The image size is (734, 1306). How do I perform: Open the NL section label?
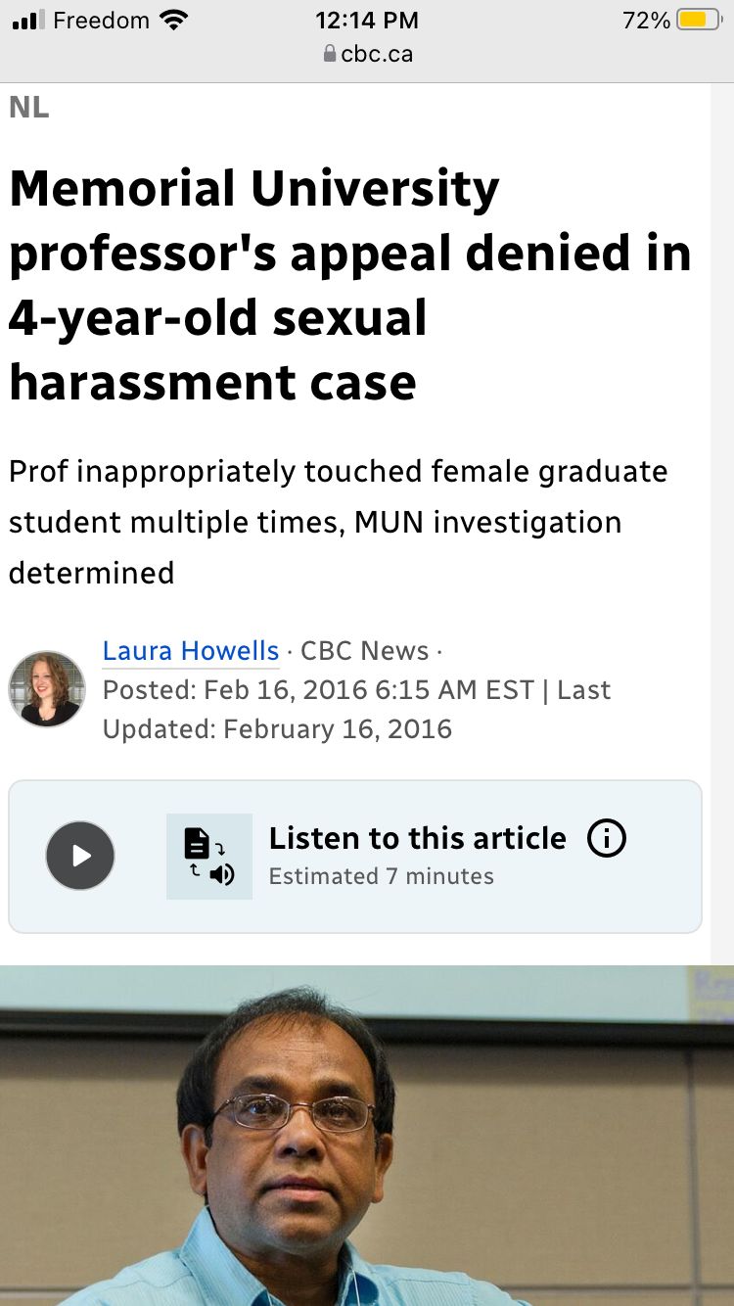(x=29, y=109)
